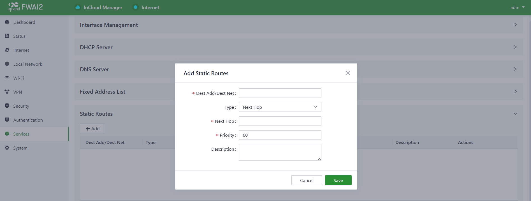Click the Local Network globe icon
531x201 pixels.
(7, 64)
